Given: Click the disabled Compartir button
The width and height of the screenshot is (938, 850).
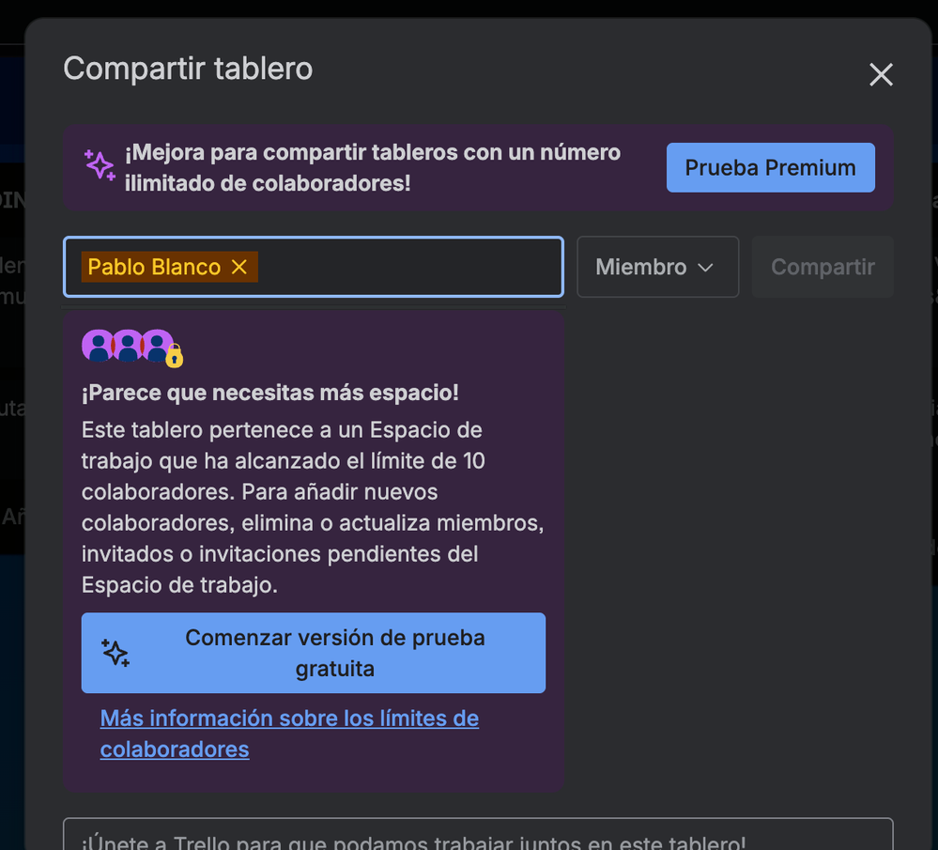Looking at the screenshot, I should pyautogui.click(x=823, y=267).
